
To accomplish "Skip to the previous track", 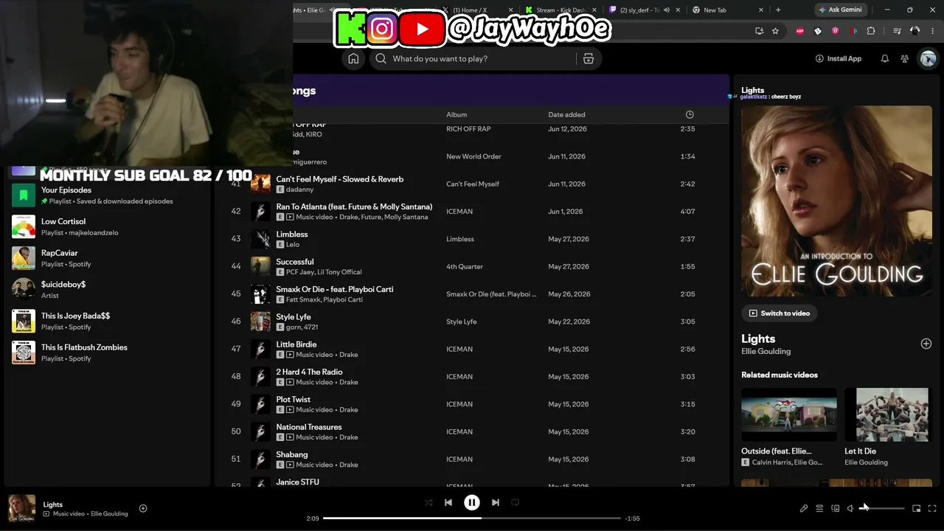I will coord(448,502).
